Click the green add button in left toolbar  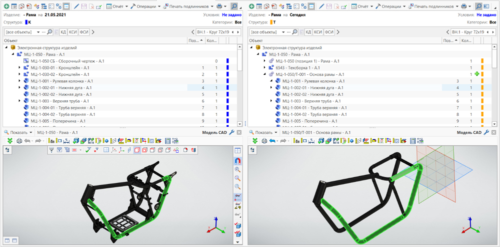(6, 6)
